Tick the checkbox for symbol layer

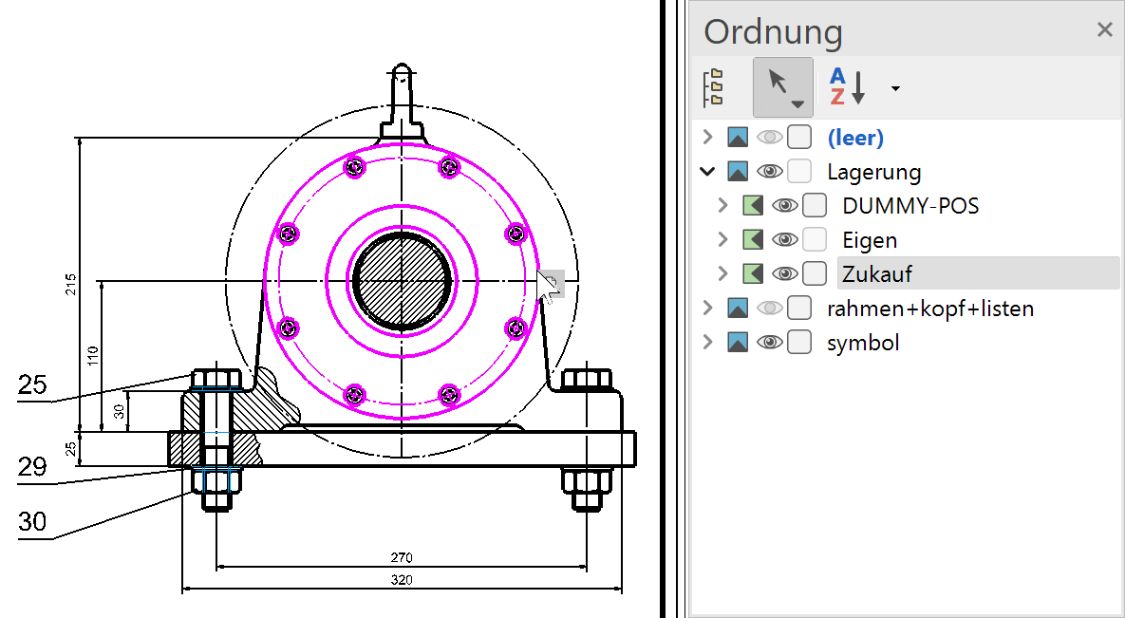(x=799, y=343)
